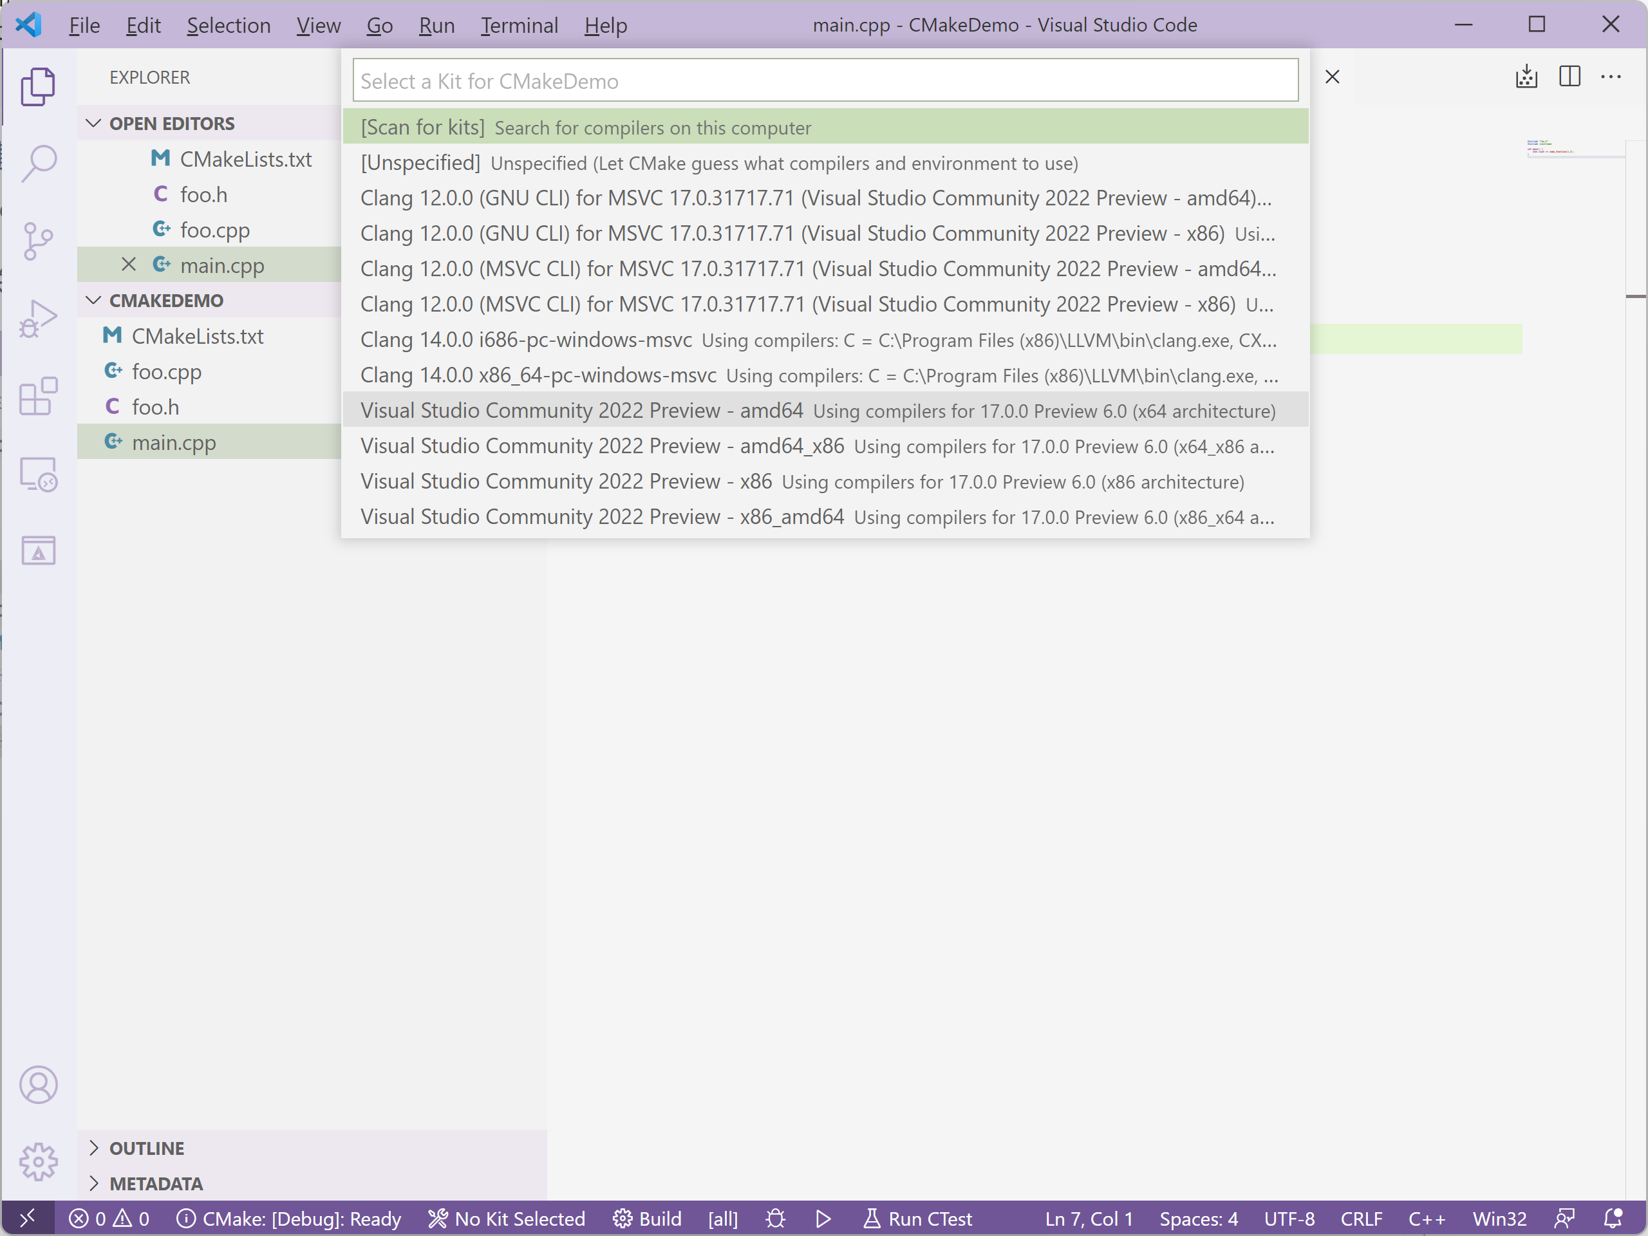
Task: Click the VS Code logo icon
Action: click(x=28, y=24)
